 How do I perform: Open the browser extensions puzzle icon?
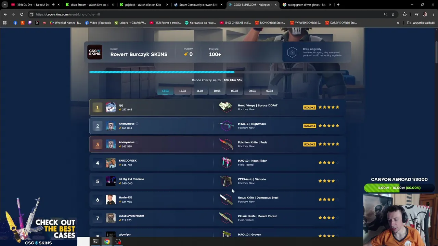coord(404,14)
